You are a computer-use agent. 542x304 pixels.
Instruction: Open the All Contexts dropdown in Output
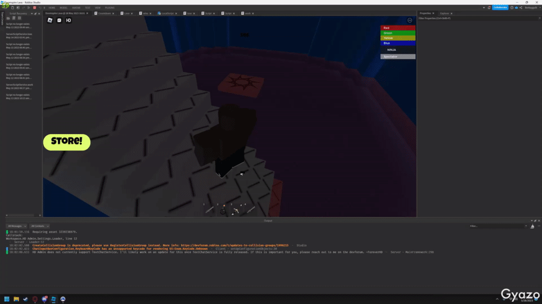pyautogui.click(x=40, y=226)
